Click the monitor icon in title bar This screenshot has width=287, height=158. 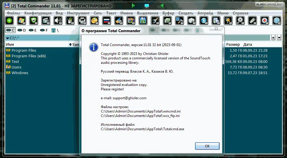coord(146,6)
